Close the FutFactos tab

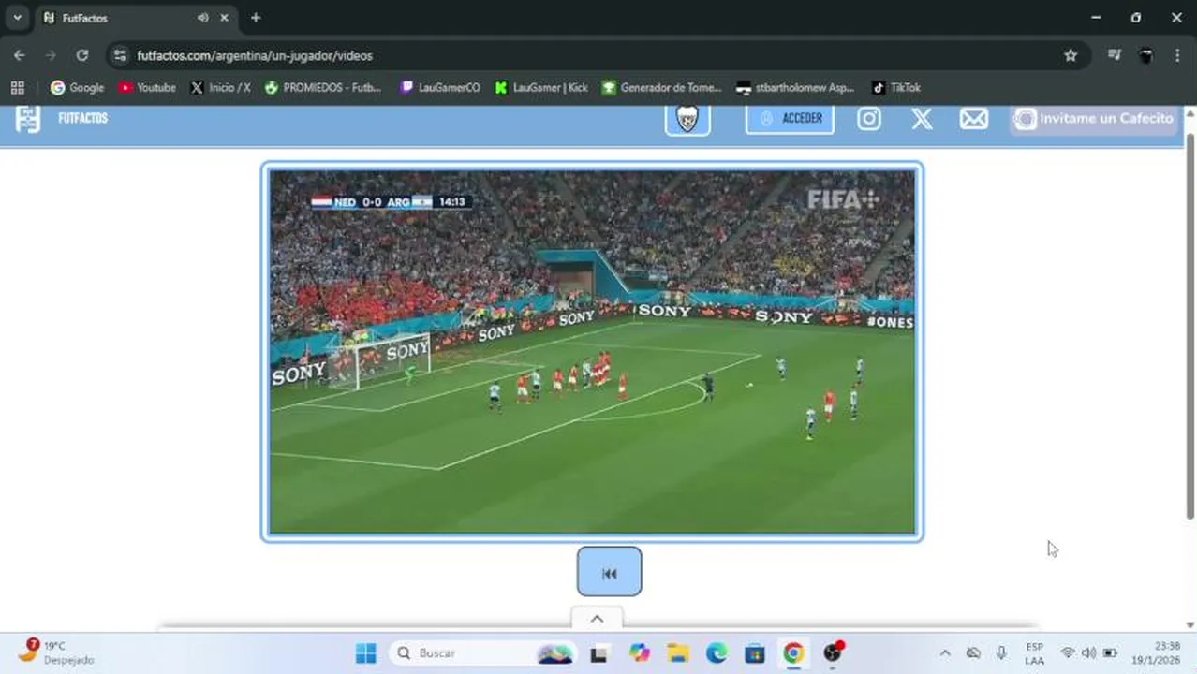pyautogui.click(x=224, y=18)
